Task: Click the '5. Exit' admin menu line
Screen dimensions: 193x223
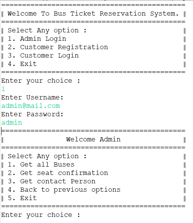Action: click(22, 198)
